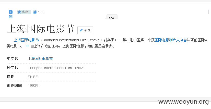Click the share icon below the plus icon

(x=11, y=17)
